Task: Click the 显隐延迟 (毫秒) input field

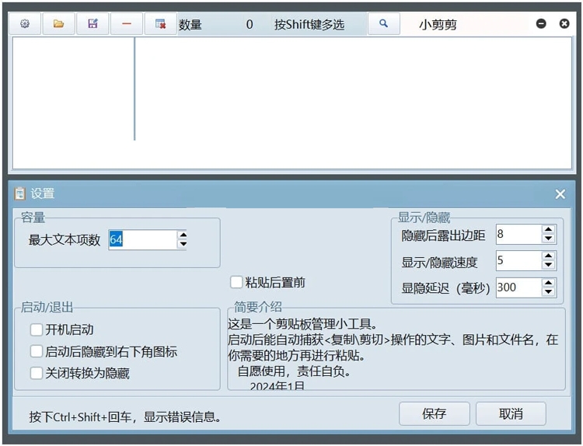Action: (517, 287)
